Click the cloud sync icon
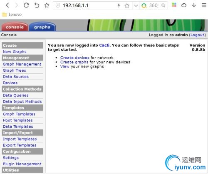 point(184,5)
